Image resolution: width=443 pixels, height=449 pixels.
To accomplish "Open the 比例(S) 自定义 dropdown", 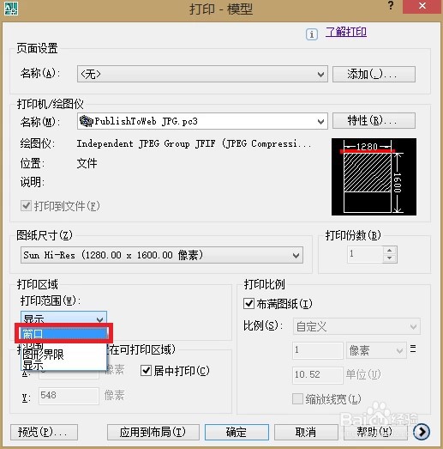I will click(356, 326).
